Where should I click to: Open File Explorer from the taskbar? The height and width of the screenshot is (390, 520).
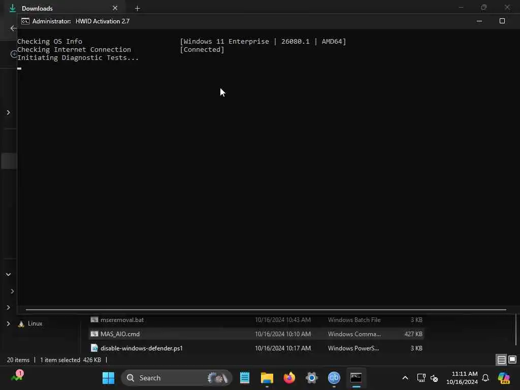coord(267,378)
